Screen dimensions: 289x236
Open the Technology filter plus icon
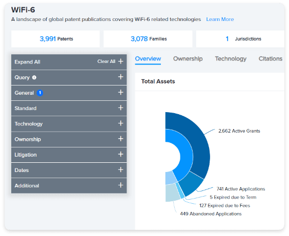120,123
